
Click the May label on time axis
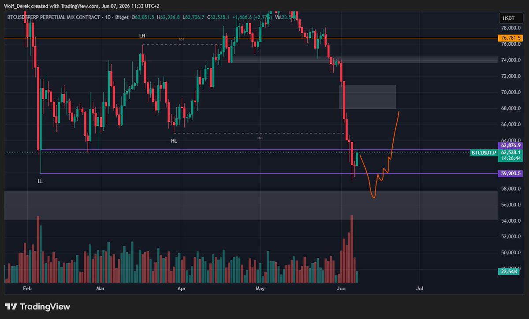(x=260, y=289)
